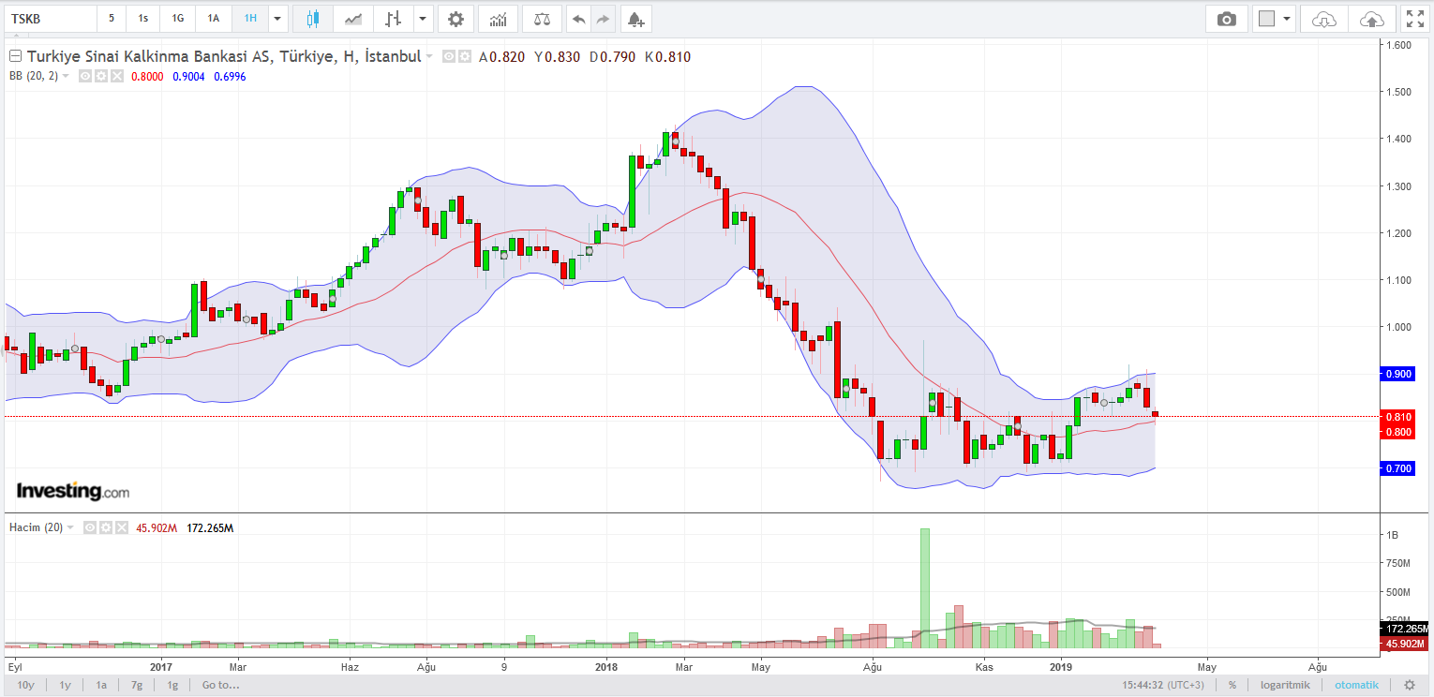Select the 1G daily interval

pos(178,18)
